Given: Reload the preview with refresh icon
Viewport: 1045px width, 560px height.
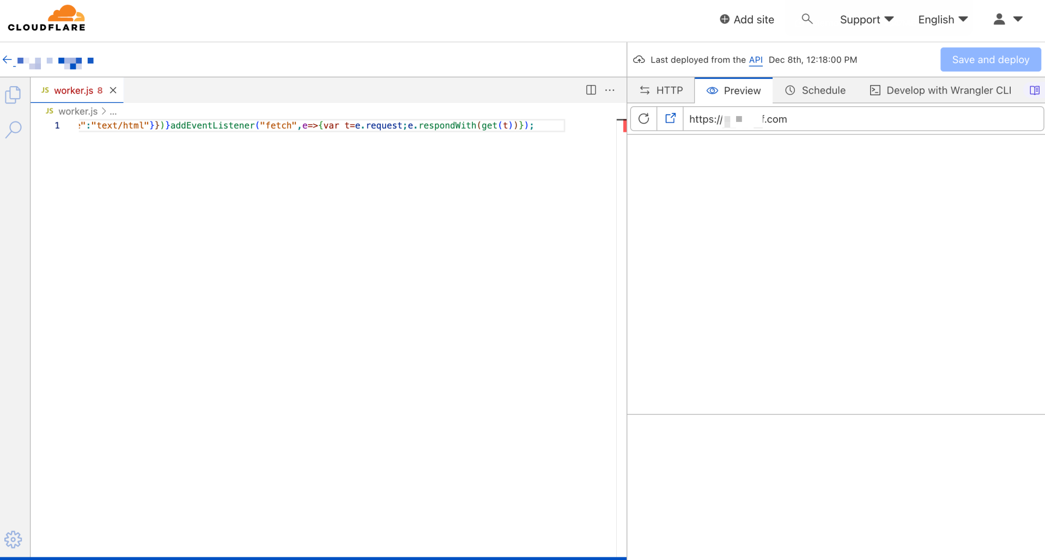Looking at the screenshot, I should [643, 119].
